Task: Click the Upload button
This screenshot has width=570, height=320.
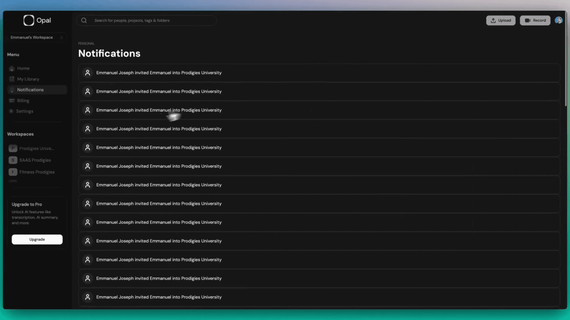Action: [501, 20]
